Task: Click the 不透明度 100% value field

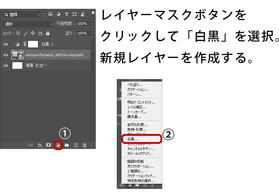Action: click(x=82, y=23)
